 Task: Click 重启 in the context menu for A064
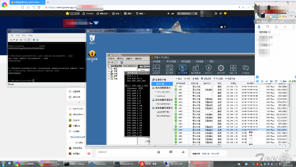[251, 132]
